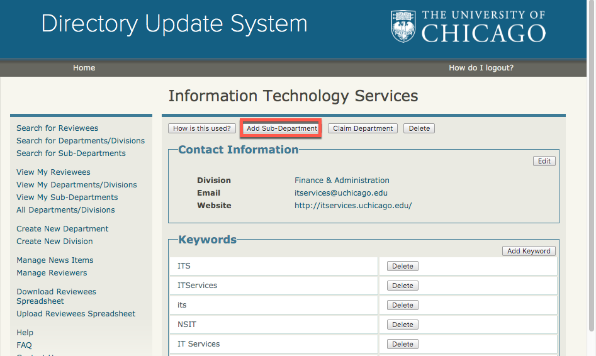
Task: Delete the department using top Delete button
Action: coord(419,128)
